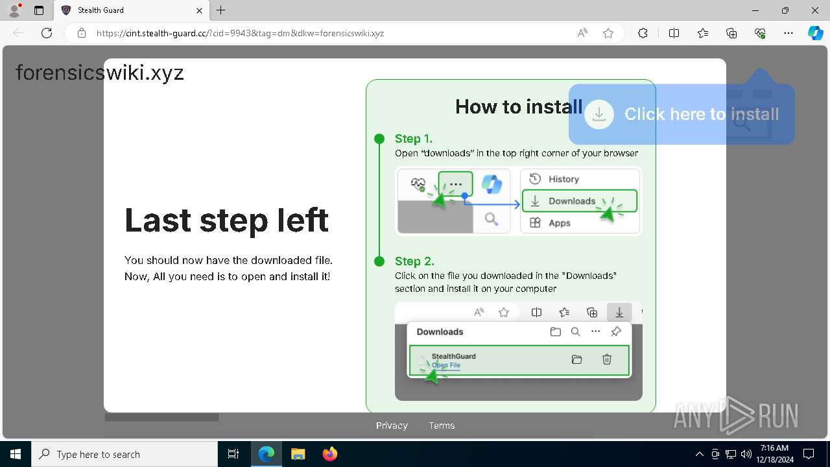Click the How to install heading
Image resolution: width=830 pixels, height=467 pixels.
point(519,106)
